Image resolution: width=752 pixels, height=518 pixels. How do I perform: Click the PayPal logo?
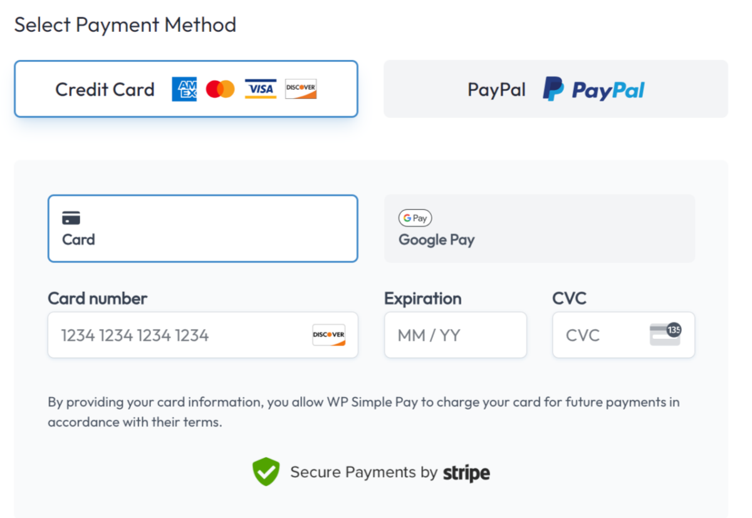pyautogui.click(x=592, y=89)
